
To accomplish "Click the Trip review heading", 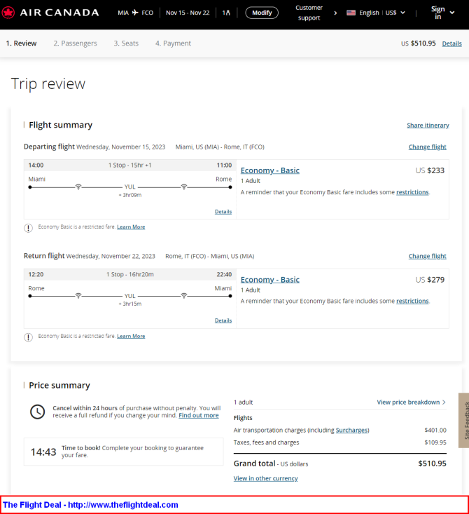I will (48, 84).
